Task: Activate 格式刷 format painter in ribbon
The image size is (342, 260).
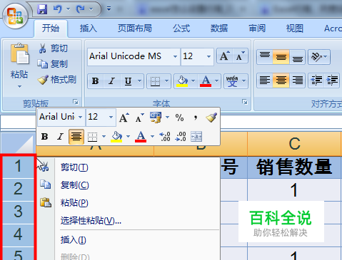Action: (x=57, y=80)
